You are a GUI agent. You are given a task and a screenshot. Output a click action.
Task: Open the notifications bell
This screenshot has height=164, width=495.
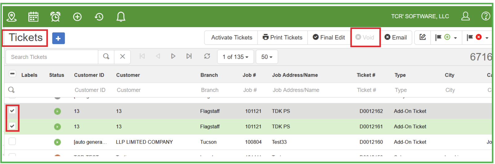(x=121, y=17)
